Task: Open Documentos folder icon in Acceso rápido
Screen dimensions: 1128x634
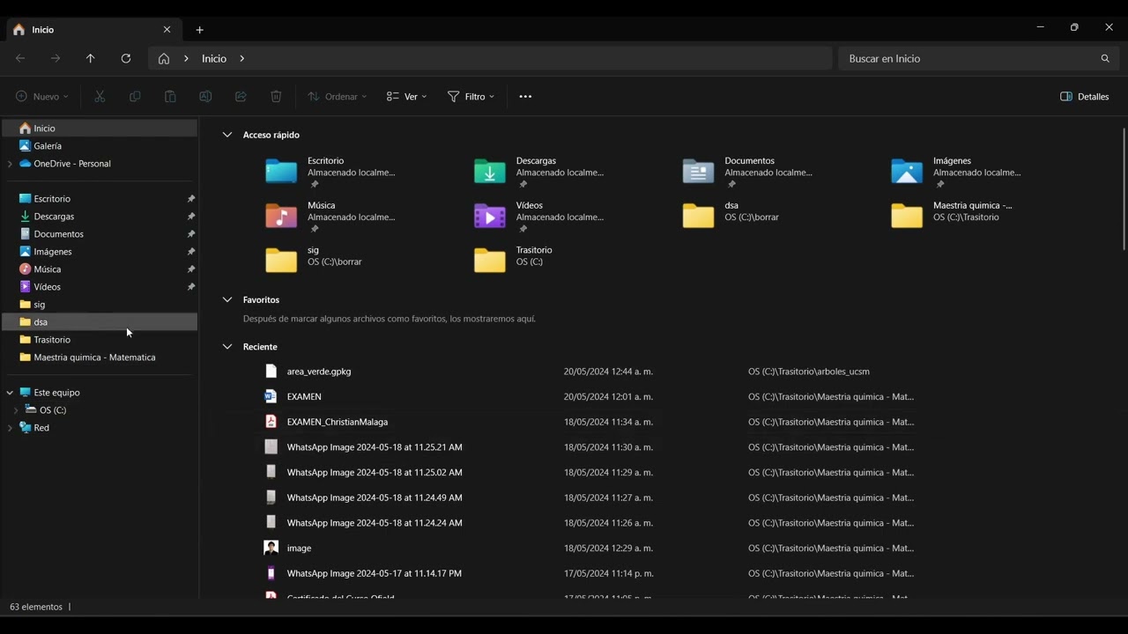Action: (x=699, y=171)
